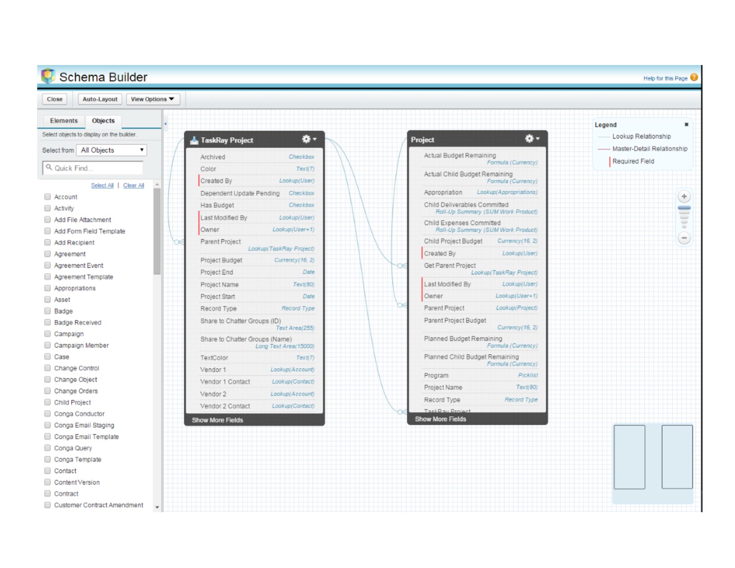
Task: Click the TaskRay Project object icon
Action: [194, 140]
